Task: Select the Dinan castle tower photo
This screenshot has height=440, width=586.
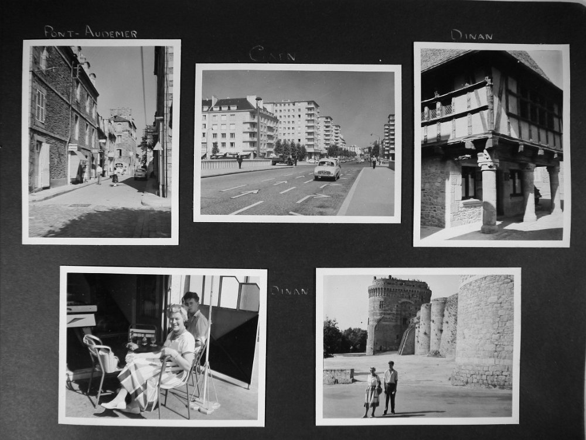Action: click(x=418, y=346)
